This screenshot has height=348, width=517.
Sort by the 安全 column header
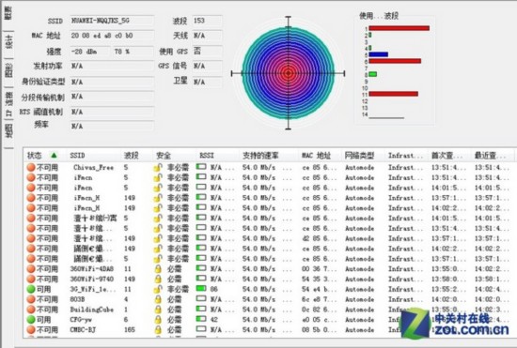point(164,156)
